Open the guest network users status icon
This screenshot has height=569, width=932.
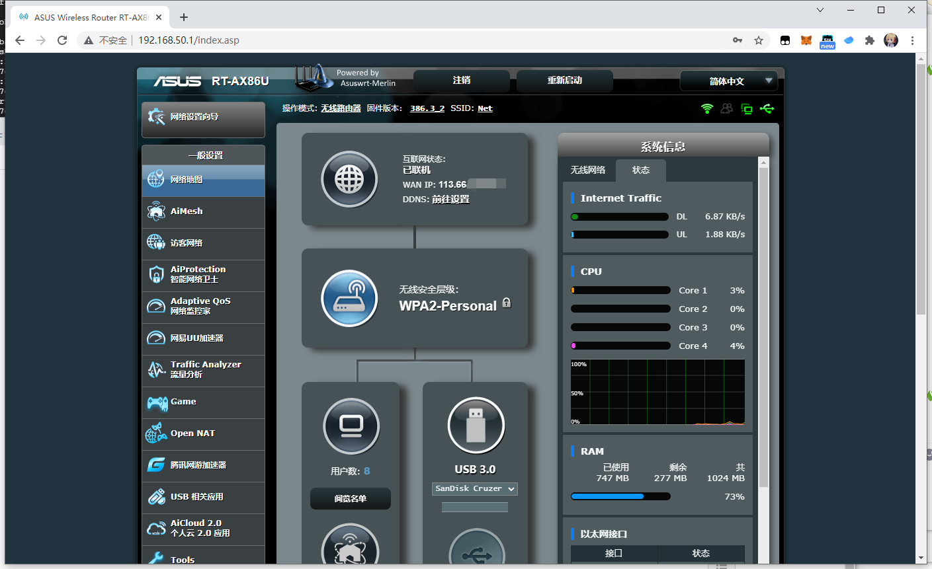[x=727, y=108]
